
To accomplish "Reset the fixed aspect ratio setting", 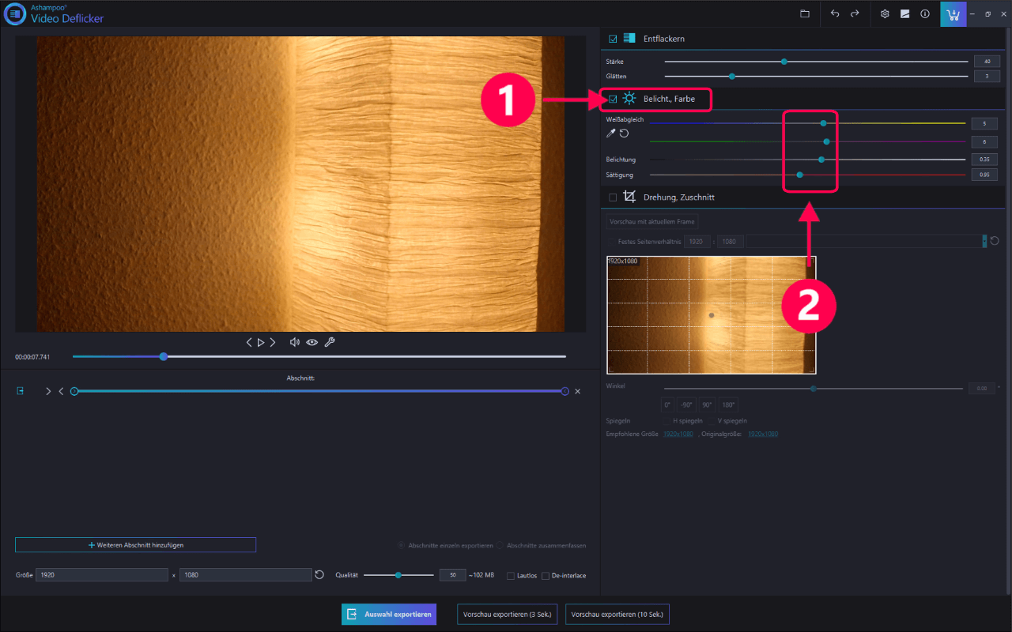I will pos(995,241).
